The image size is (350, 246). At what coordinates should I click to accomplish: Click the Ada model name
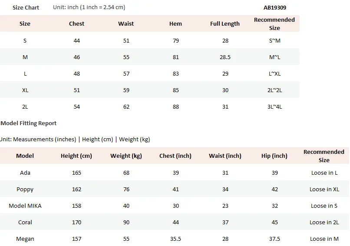click(x=25, y=173)
